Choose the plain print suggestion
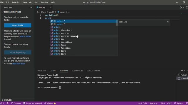The height and width of the screenshot is (105, 188). point(84,27)
